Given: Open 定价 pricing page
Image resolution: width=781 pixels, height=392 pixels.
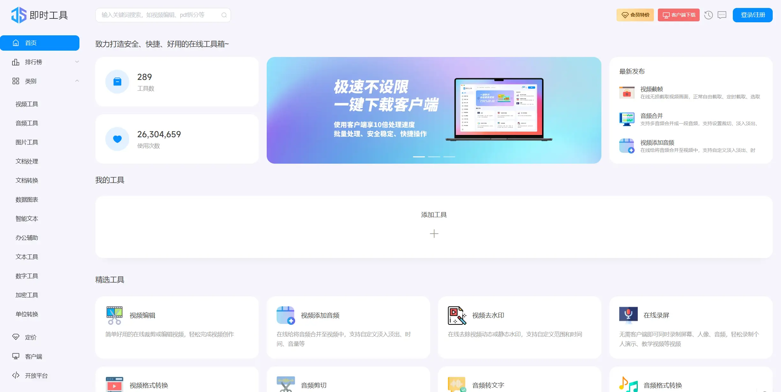Looking at the screenshot, I should (31, 337).
